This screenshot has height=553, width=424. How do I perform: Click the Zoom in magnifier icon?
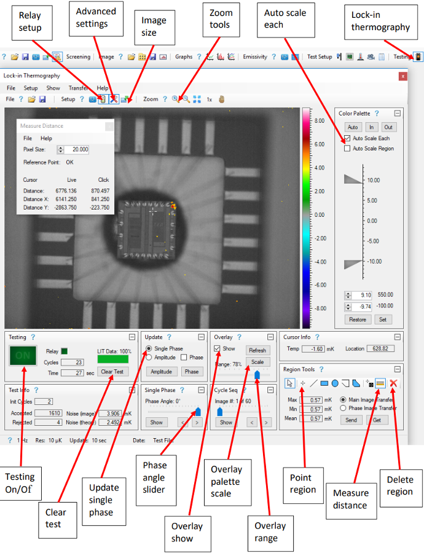click(x=176, y=99)
